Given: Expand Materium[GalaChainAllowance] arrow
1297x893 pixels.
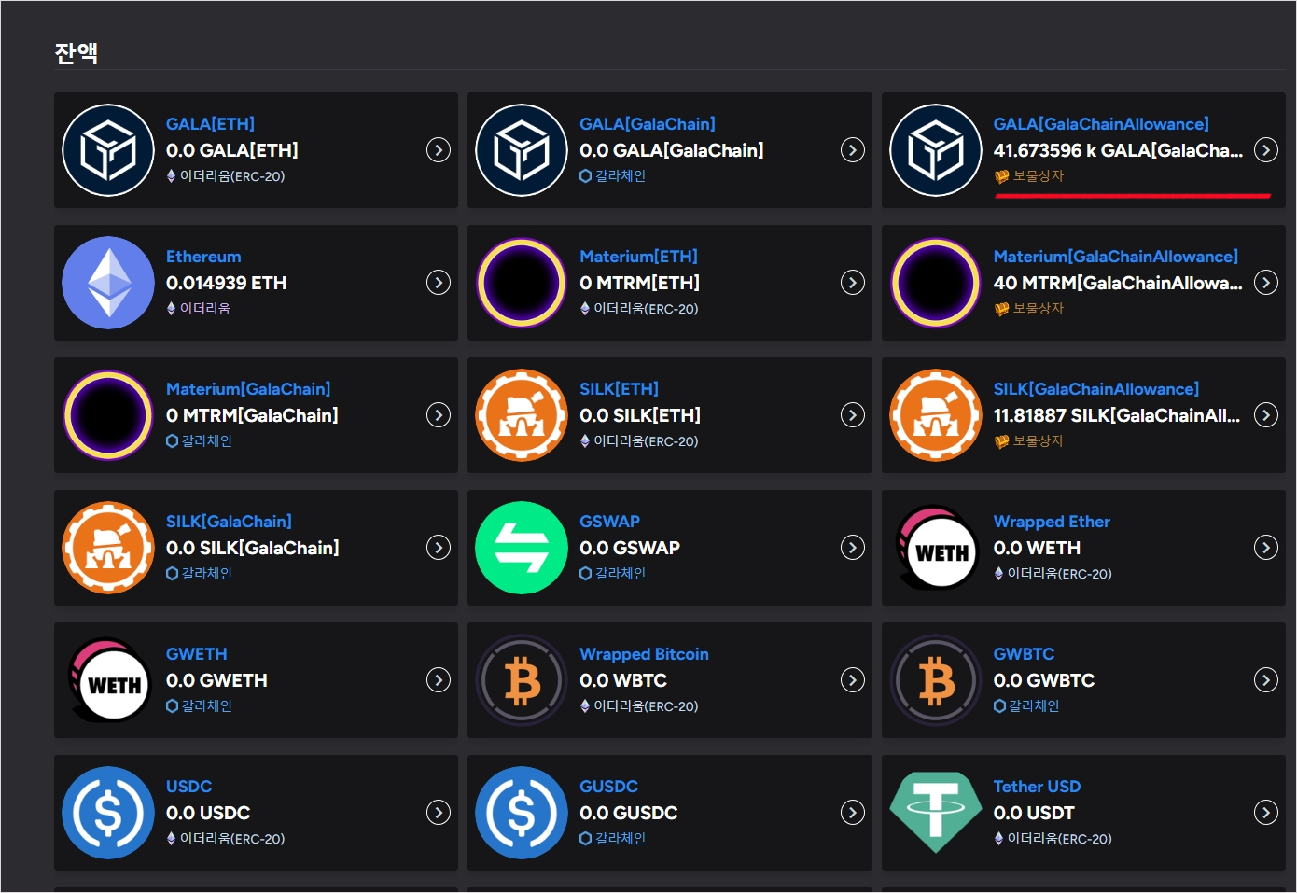Looking at the screenshot, I should pyautogui.click(x=1266, y=283).
